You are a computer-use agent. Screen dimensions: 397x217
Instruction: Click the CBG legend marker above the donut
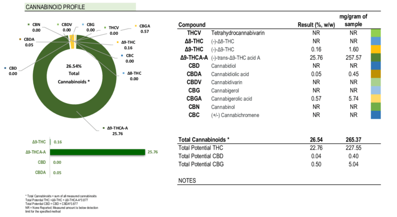(x=83, y=24)
